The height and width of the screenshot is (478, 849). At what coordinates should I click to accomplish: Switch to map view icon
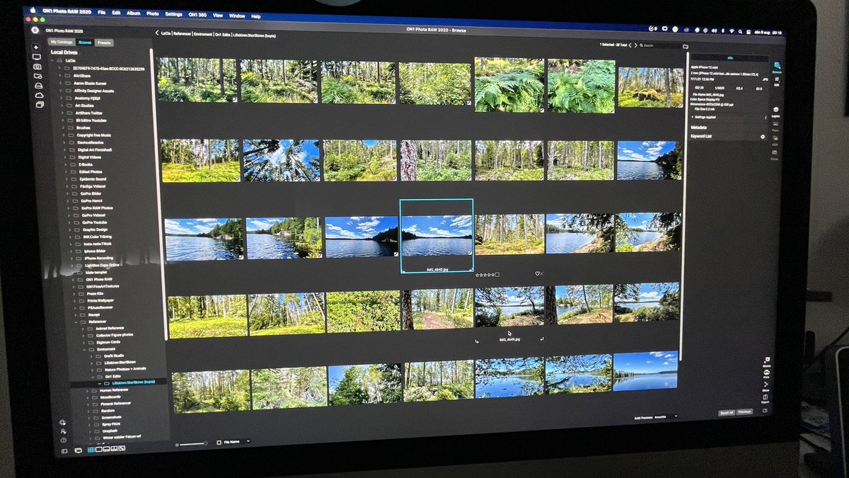pos(122,449)
